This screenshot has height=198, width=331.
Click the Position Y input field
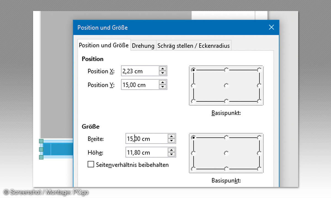pyautogui.click(x=140, y=85)
